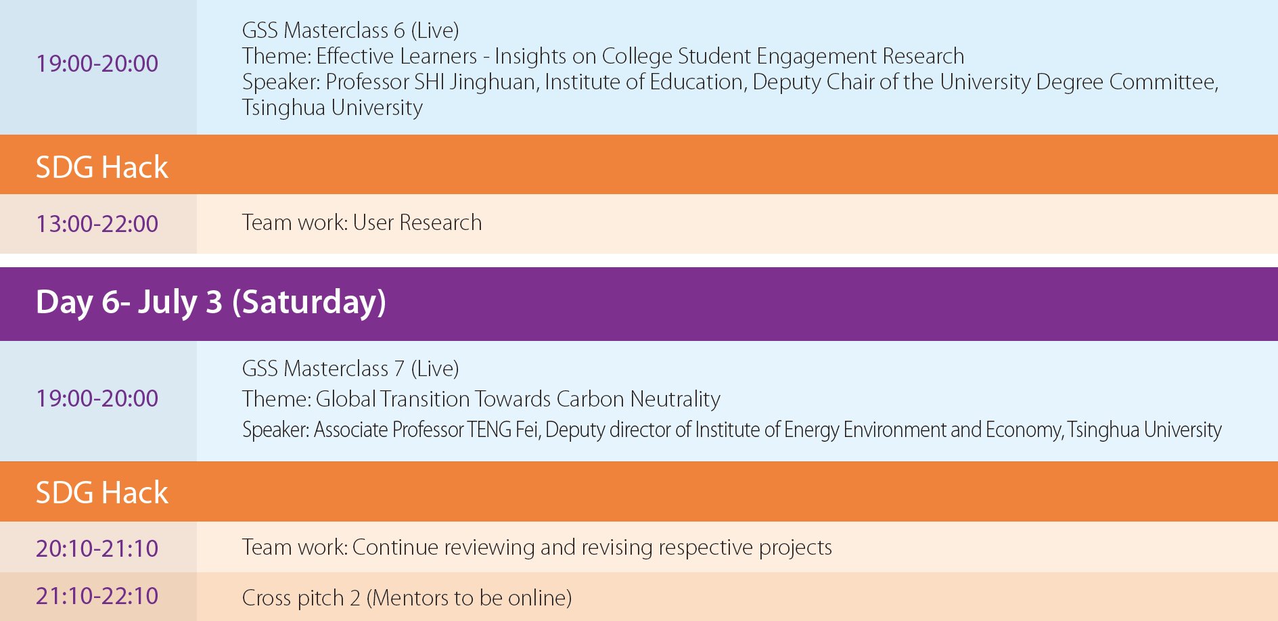Click the Cross pitch 2 (Mentors online) entry
This screenshot has height=621, width=1278.
407,598
